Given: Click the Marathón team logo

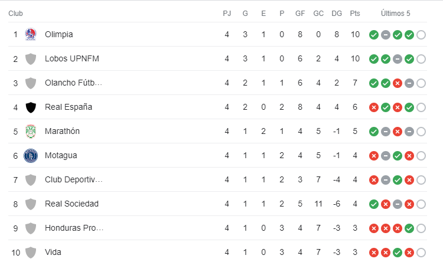Looking at the screenshot, I should point(31,131).
